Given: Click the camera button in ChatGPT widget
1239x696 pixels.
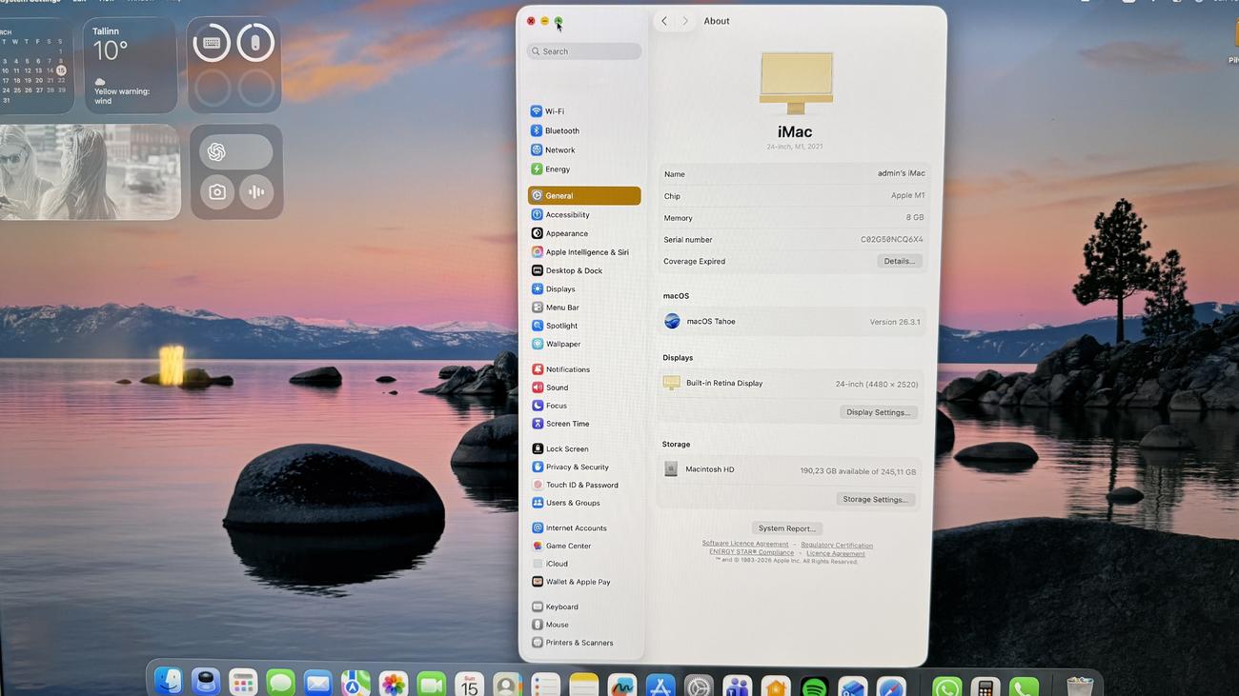Looking at the screenshot, I should click(x=217, y=192).
